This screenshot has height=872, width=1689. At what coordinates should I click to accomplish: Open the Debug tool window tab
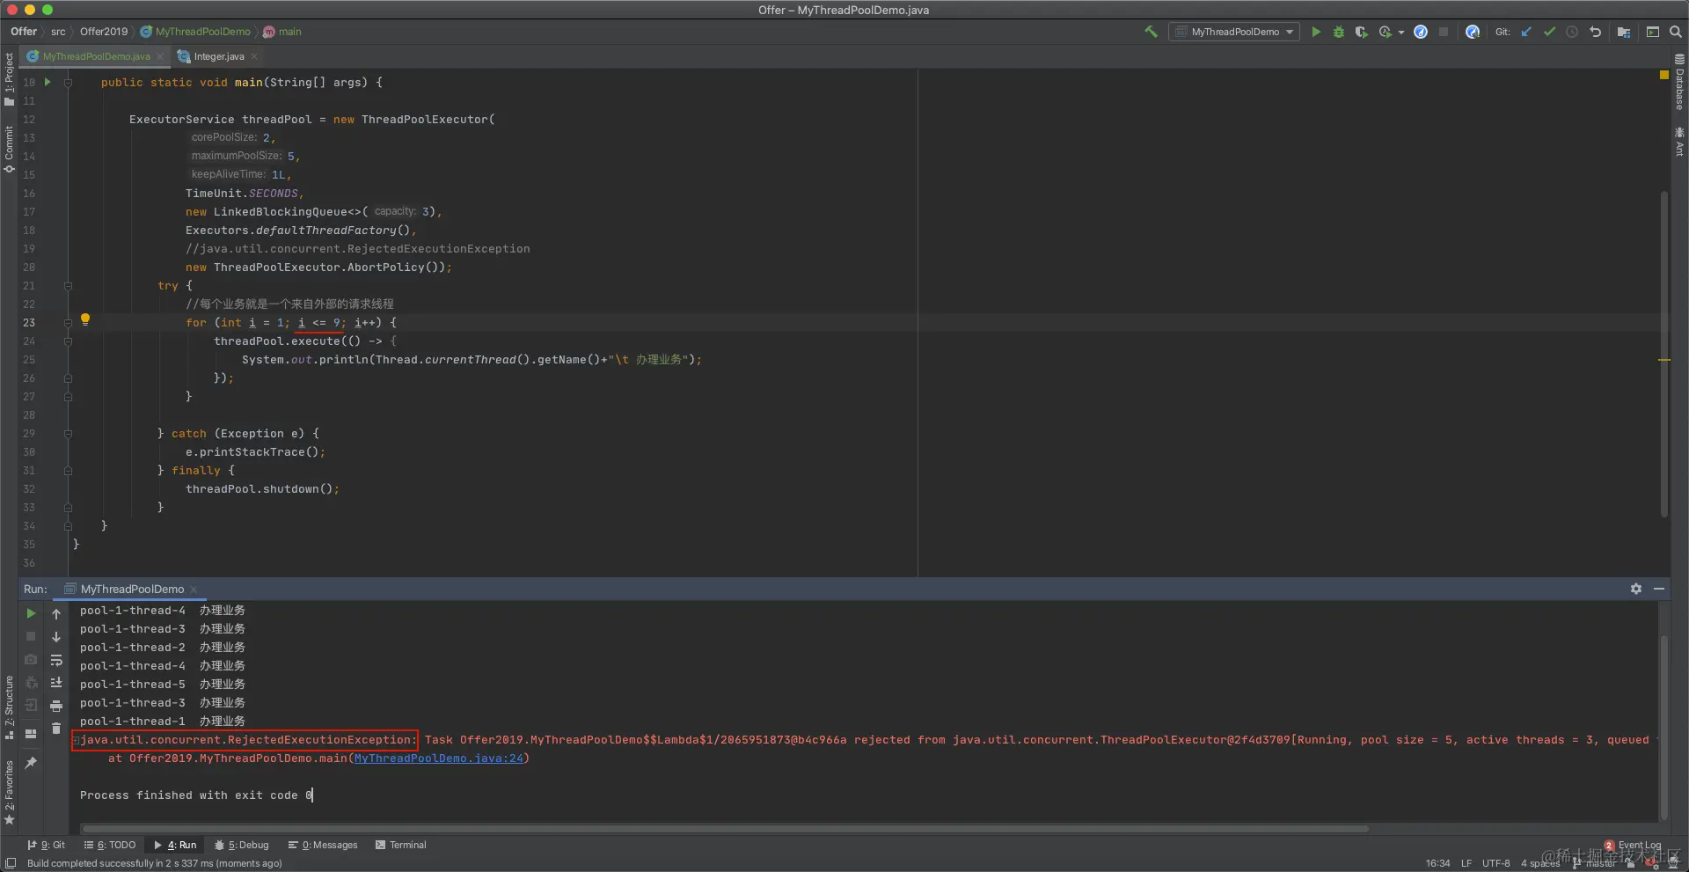[x=242, y=845]
